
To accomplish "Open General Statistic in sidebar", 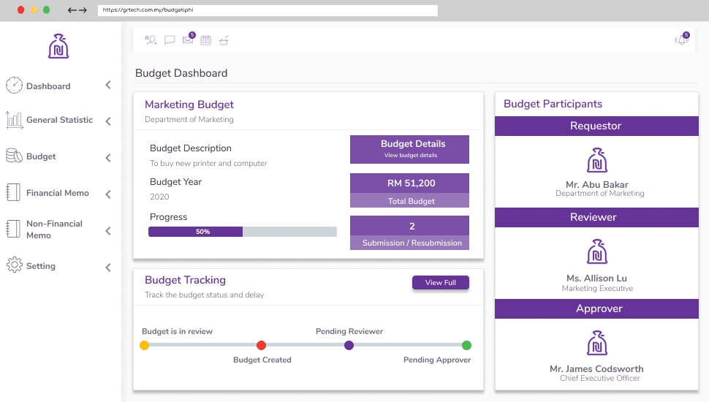I will tap(60, 120).
